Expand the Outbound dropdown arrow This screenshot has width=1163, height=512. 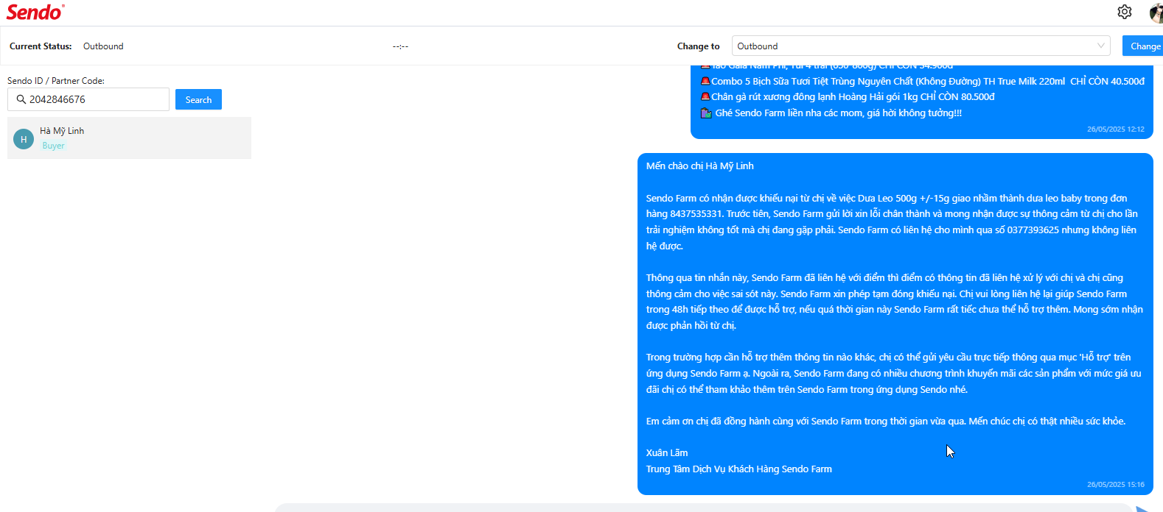click(1101, 46)
